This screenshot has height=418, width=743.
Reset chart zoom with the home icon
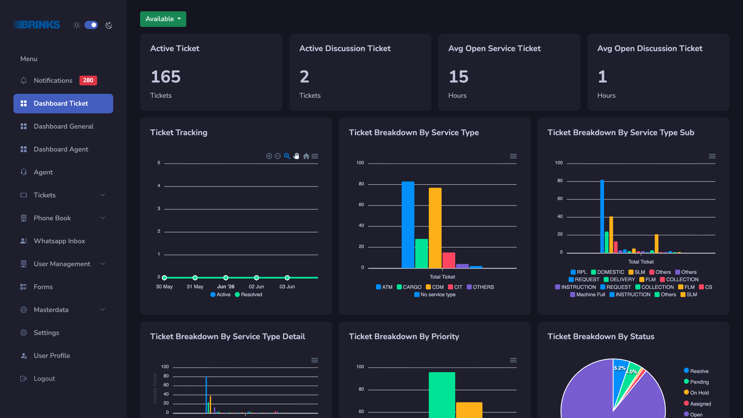pos(306,156)
